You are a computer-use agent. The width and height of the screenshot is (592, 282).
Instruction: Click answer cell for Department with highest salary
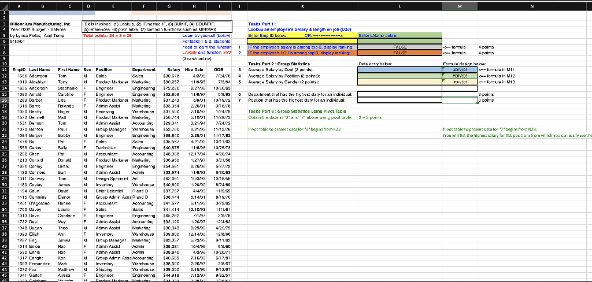click(x=400, y=94)
